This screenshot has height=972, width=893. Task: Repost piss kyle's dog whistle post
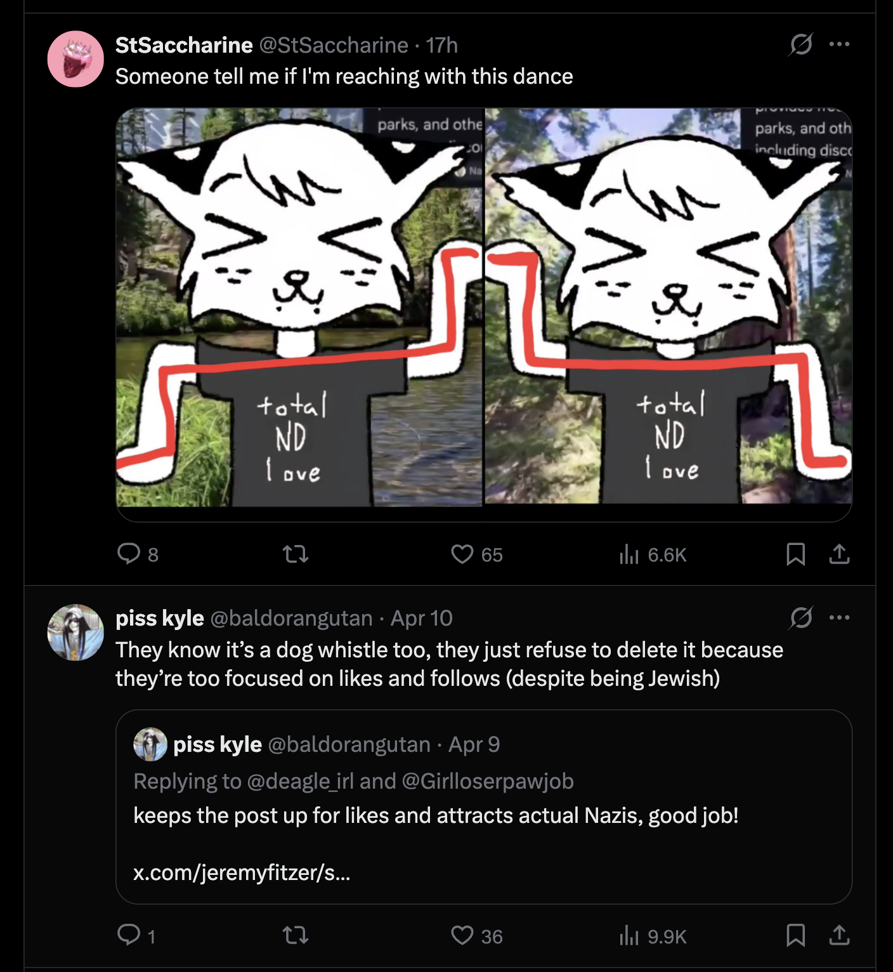point(296,935)
